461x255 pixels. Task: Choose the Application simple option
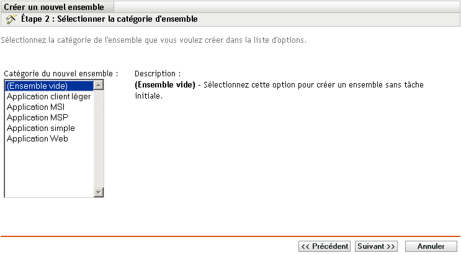40,128
